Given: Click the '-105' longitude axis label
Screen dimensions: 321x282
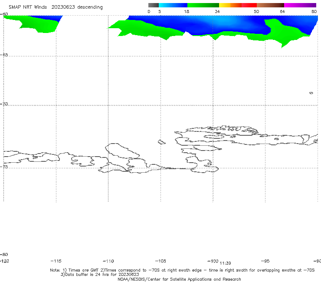Looking at the screenshot, I should pos(160,261).
